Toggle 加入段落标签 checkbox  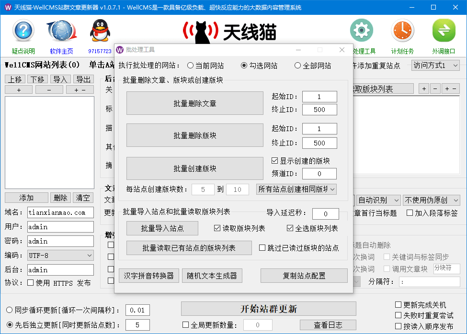pyautogui.click(x=410, y=212)
